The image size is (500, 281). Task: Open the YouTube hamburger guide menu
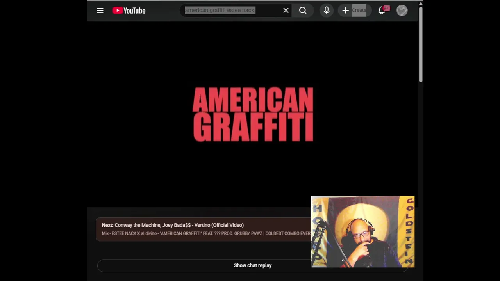[x=100, y=11]
